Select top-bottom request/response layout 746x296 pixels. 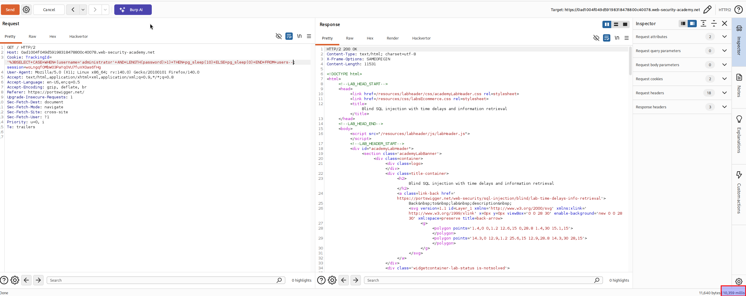tap(616, 24)
